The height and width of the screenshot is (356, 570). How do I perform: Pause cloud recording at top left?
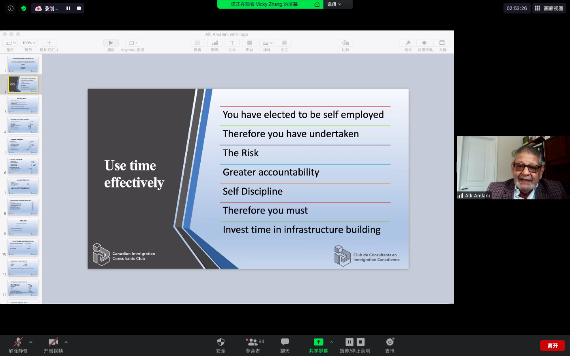click(68, 8)
